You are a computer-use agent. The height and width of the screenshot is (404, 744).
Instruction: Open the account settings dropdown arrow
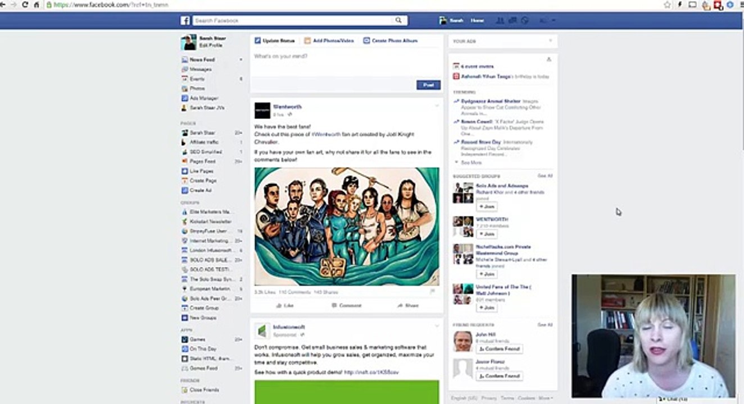554,21
